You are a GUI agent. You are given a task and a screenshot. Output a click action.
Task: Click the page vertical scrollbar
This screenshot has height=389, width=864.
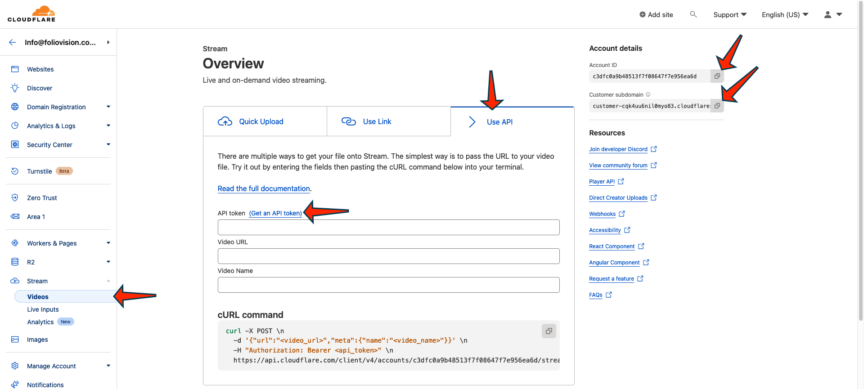[860, 162]
